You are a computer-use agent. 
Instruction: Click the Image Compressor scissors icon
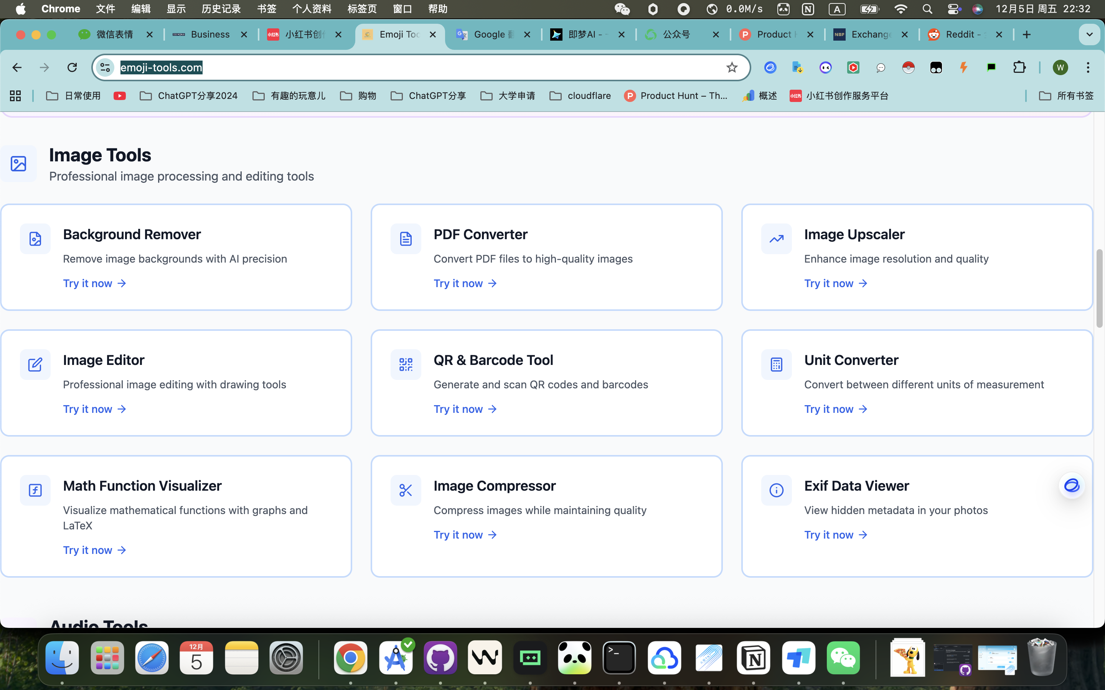[406, 490]
